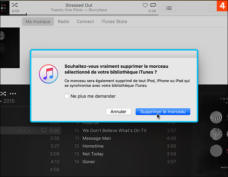Open the Up Next list icon
This screenshot has height=177, width=228.
[169, 8]
